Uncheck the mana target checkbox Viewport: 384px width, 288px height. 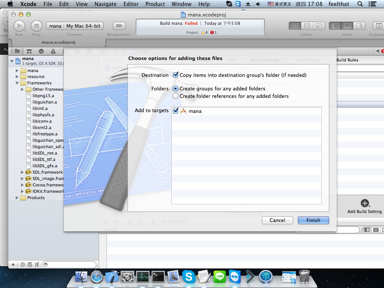point(175,111)
